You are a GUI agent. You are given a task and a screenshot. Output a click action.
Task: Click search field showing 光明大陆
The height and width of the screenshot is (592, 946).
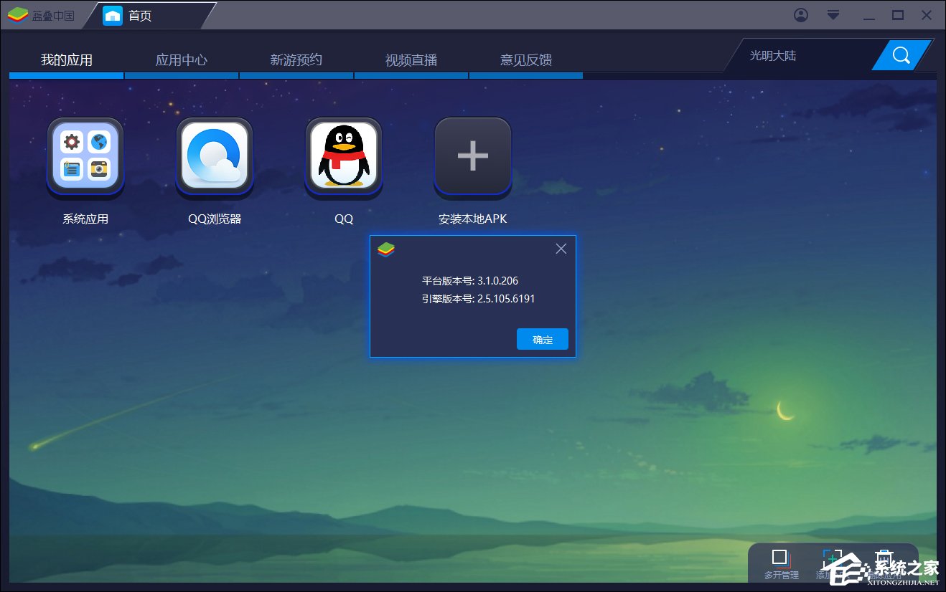tap(772, 54)
